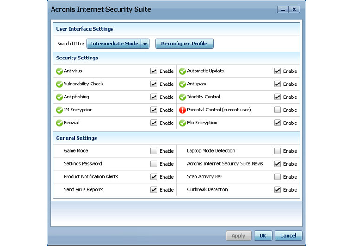Uncheck Acronis Internet Security Suite News checkbox

tap(277, 164)
